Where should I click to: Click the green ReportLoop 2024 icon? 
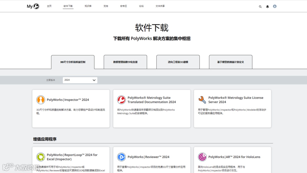click(41, 157)
